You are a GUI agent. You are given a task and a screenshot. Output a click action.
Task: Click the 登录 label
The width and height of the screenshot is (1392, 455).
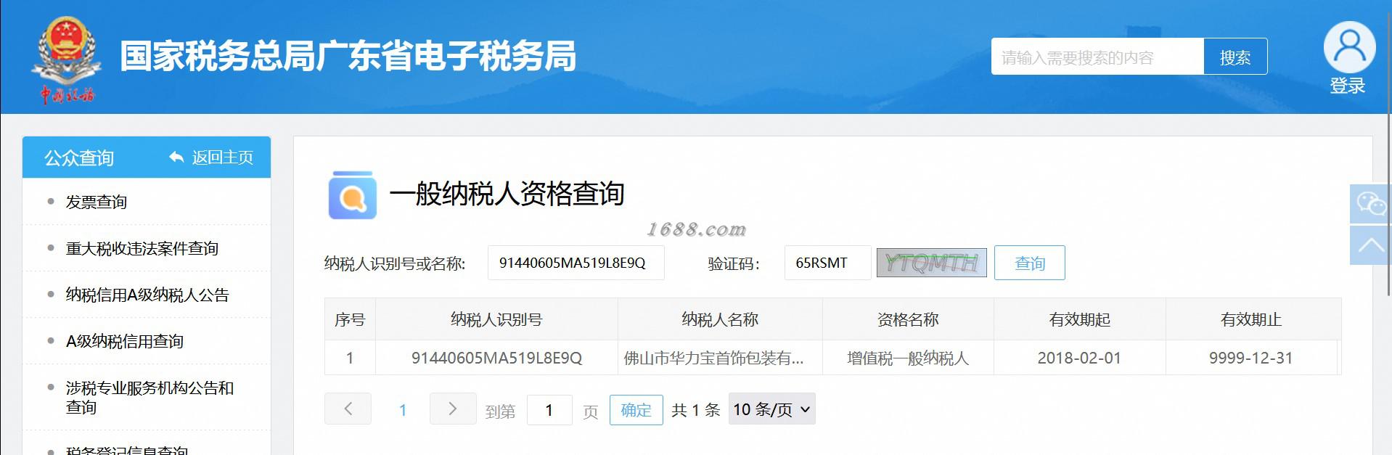[x=1348, y=86]
